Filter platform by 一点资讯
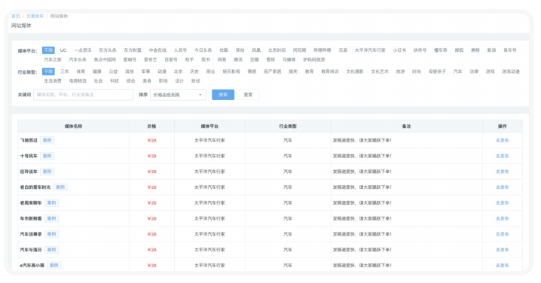This screenshot has width=541, height=283. (83, 50)
